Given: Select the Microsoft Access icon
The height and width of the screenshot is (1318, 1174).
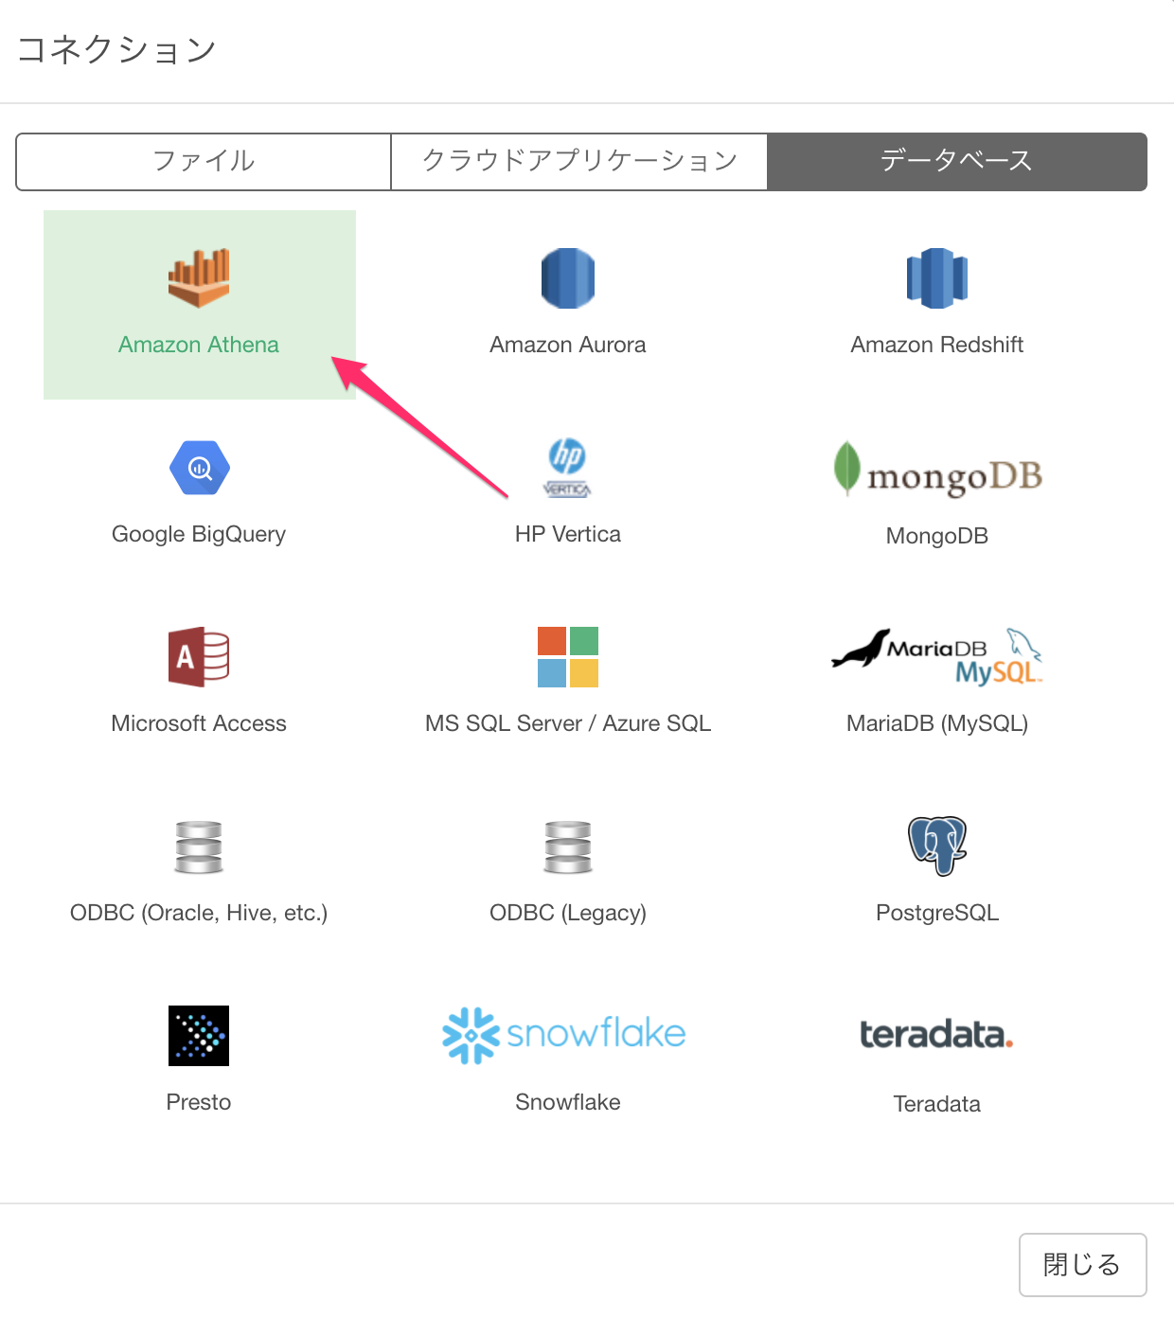Looking at the screenshot, I should coord(199,657).
